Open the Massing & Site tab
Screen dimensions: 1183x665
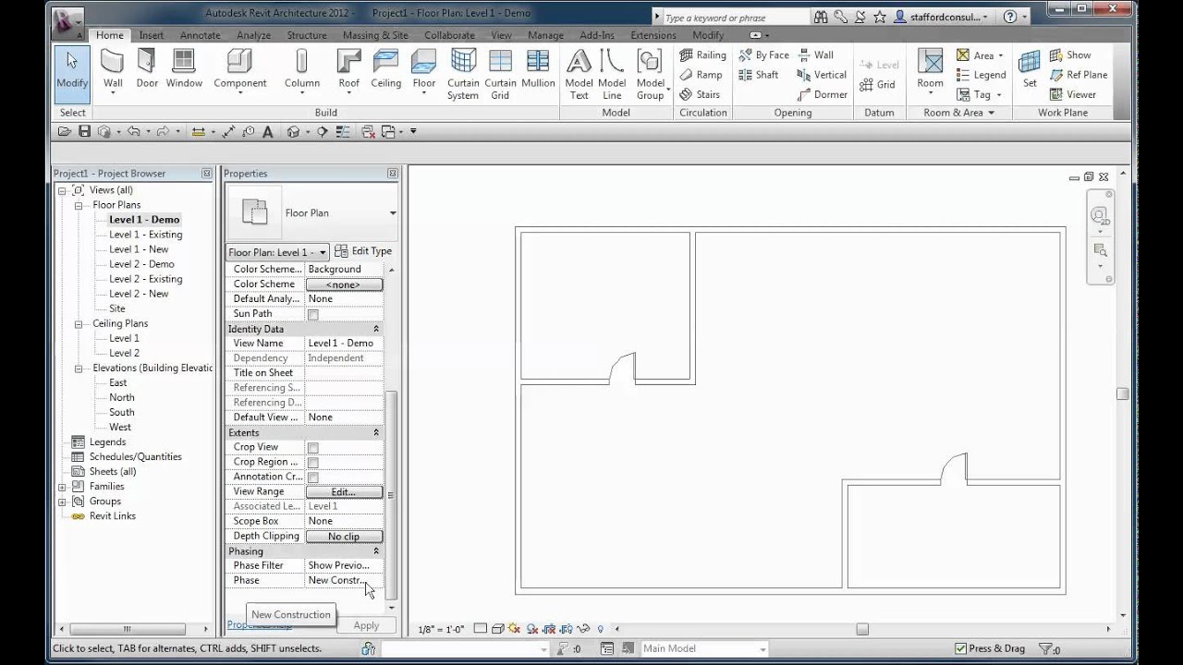pyautogui.click(x=375, y=35)
